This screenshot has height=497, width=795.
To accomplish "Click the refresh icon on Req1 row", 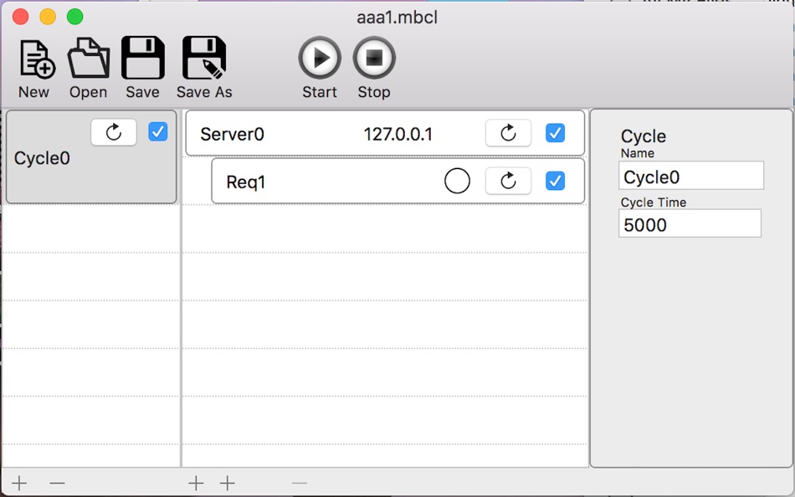I will point(508,181).
